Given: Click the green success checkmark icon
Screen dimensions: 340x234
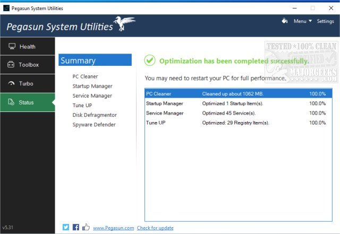Looking at the screenshot, I should [150, 60].
